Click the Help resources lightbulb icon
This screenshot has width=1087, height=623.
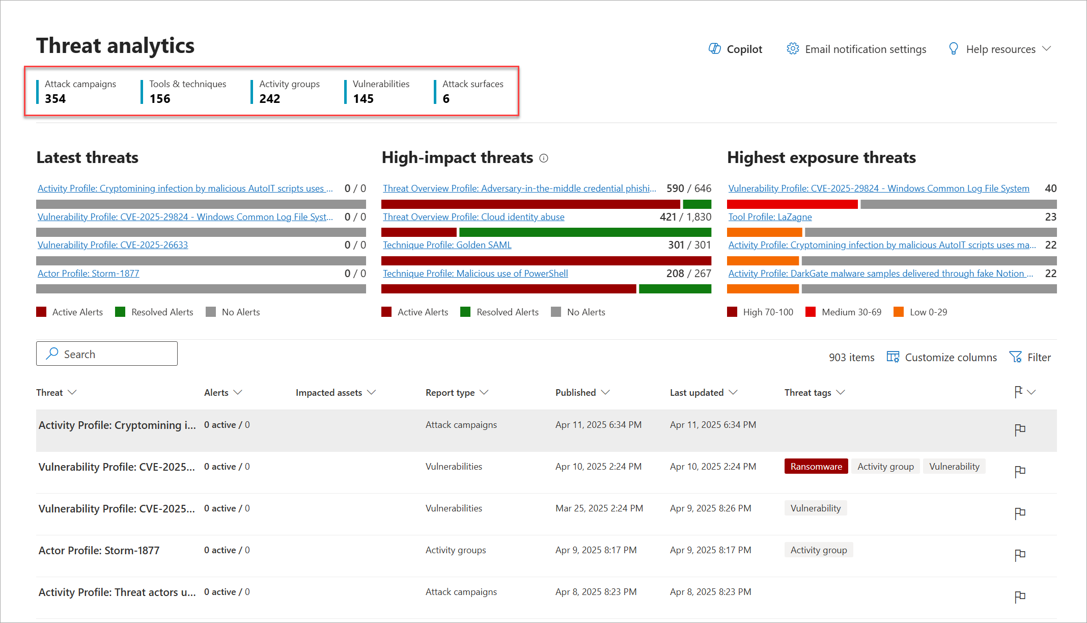click(x=954, y=49)
